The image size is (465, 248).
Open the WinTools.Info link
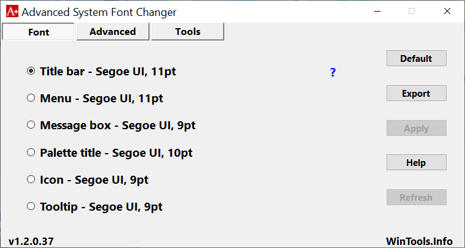[x=419, y=241]
